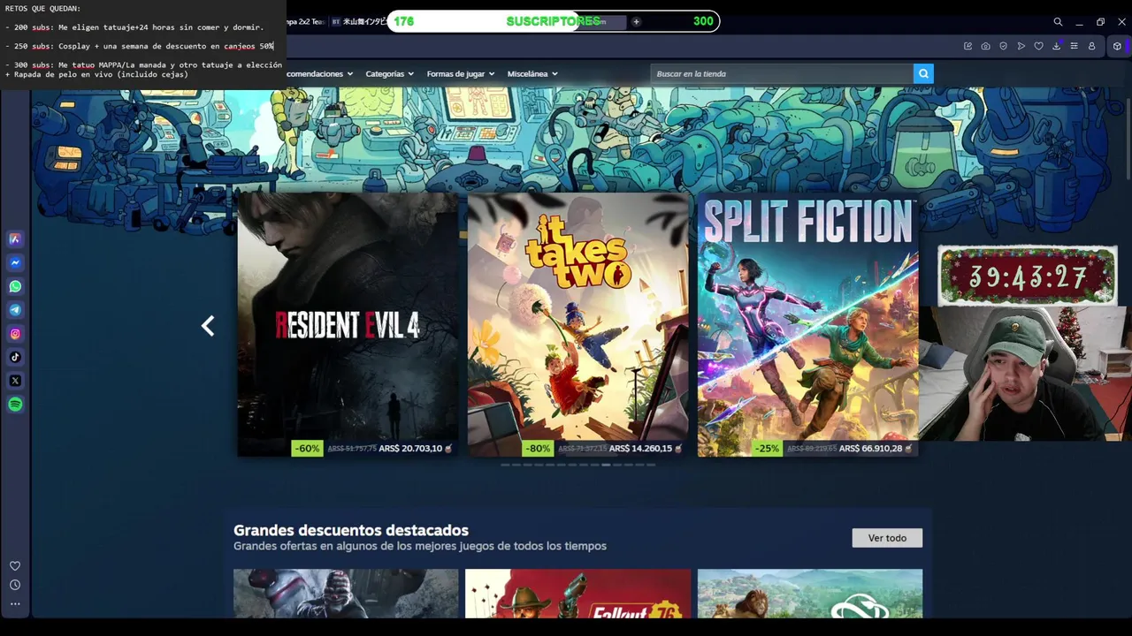Click the tab search magnifier icon
The image size is (1132, 636).
point(1058,21)
